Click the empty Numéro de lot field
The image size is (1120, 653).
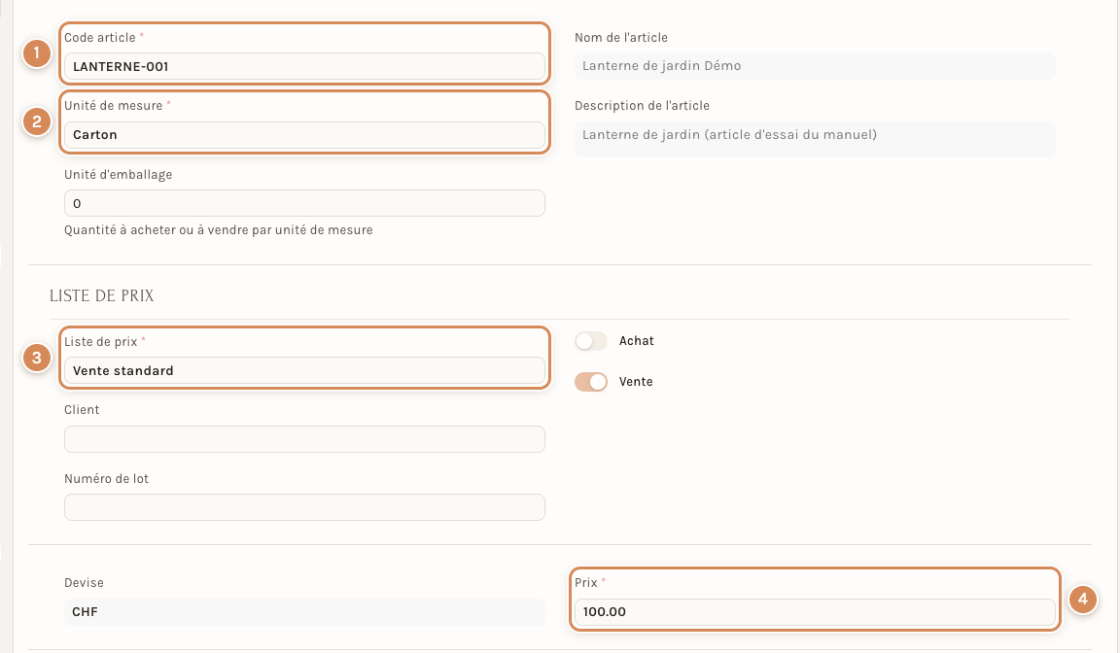coord(304,507)
